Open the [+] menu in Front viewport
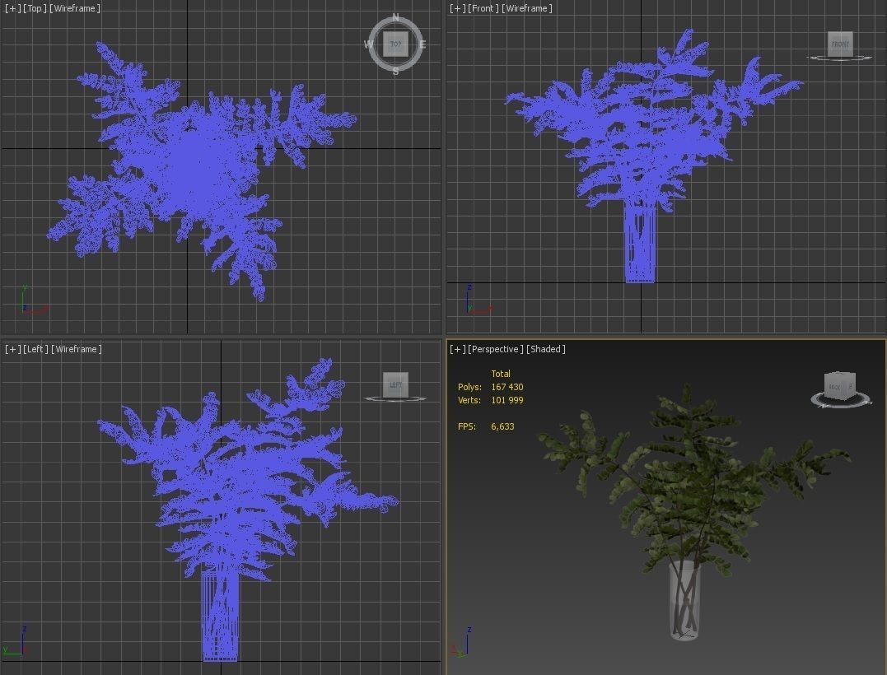 457,8
